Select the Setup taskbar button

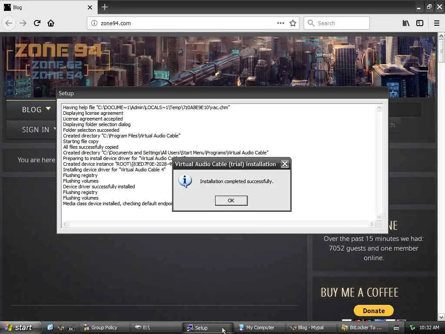click(207, 328)
